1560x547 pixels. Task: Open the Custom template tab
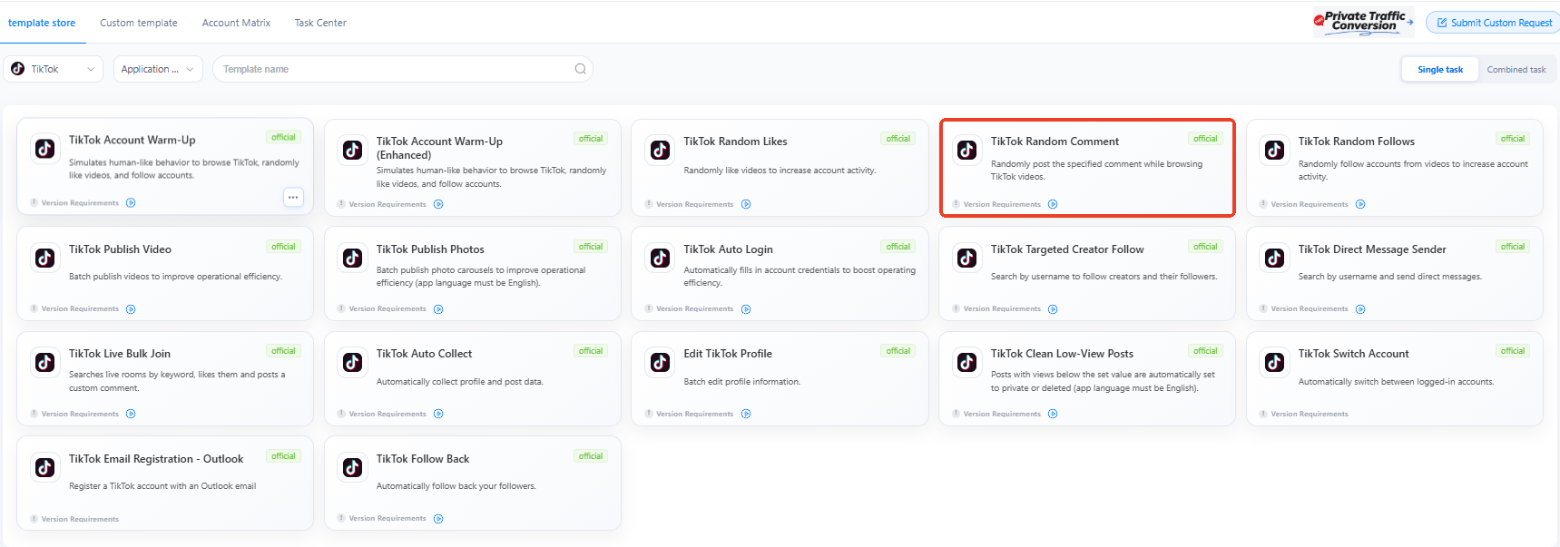pyautogui.click(x=139, y=23)
